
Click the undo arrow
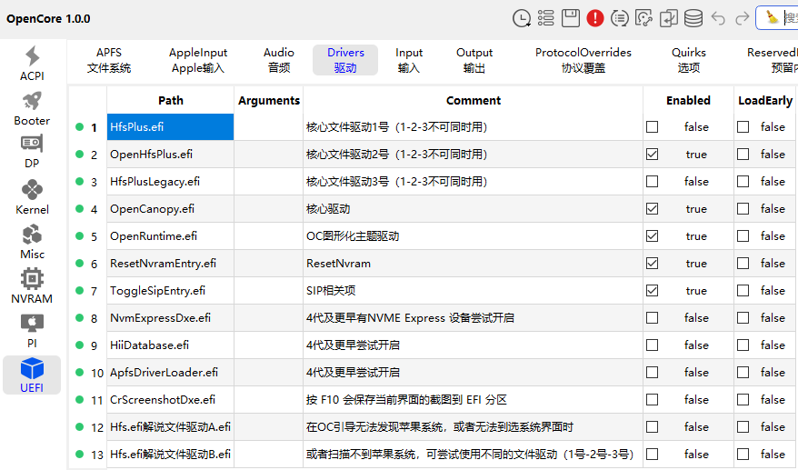tap(718, 18)
